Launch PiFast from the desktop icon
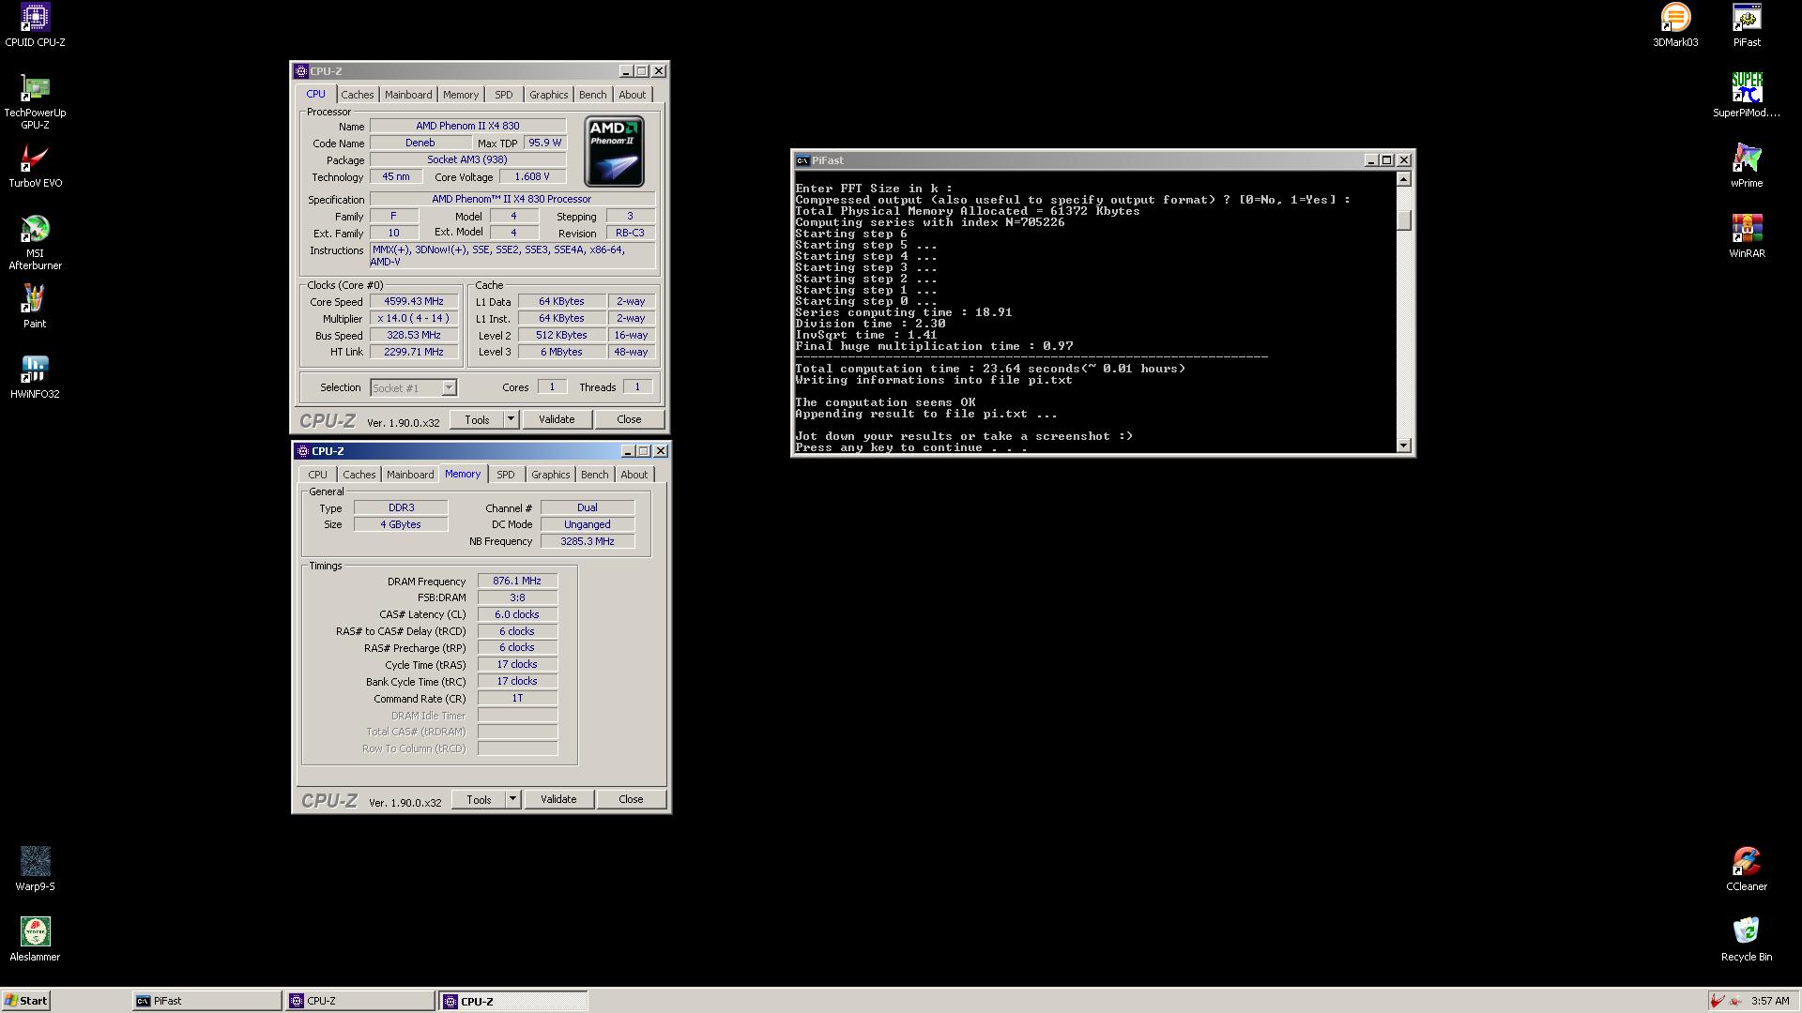 pos(1747,25)
